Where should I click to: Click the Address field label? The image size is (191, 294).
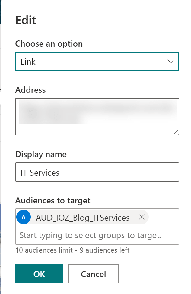[x=30, y=90]
